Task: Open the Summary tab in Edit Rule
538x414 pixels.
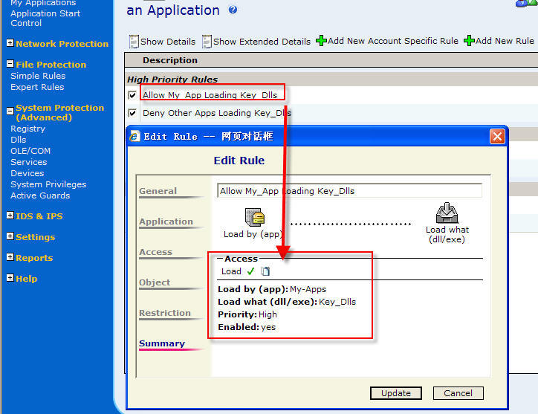Action: 162,343
